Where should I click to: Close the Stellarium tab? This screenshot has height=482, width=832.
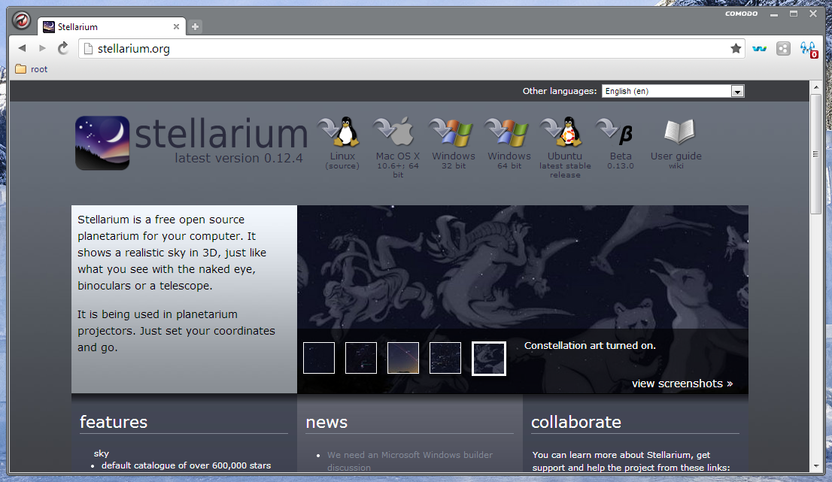[176, 26]
